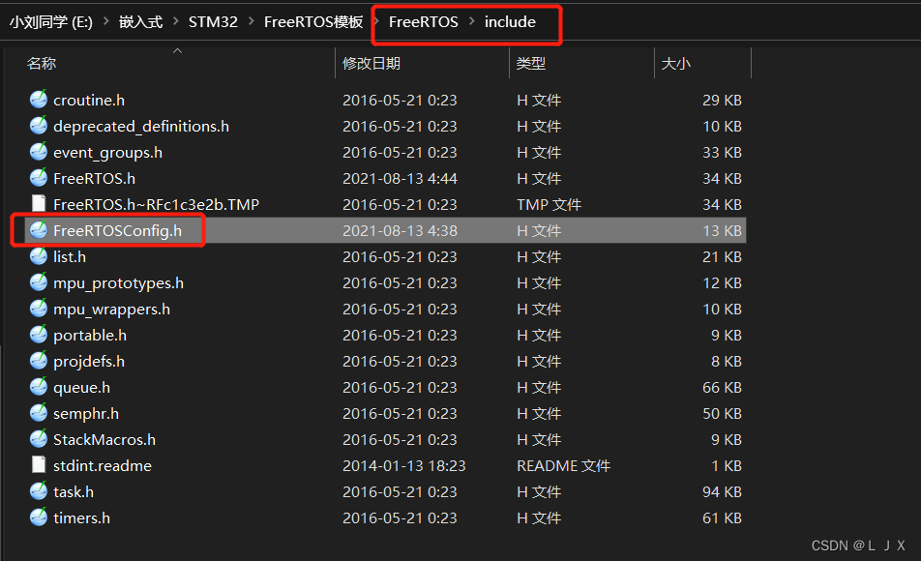921x561 pixels.
Task: Navigate to FreeRTOS模板 folder in breadcrumb
Action: click(313, 21)
